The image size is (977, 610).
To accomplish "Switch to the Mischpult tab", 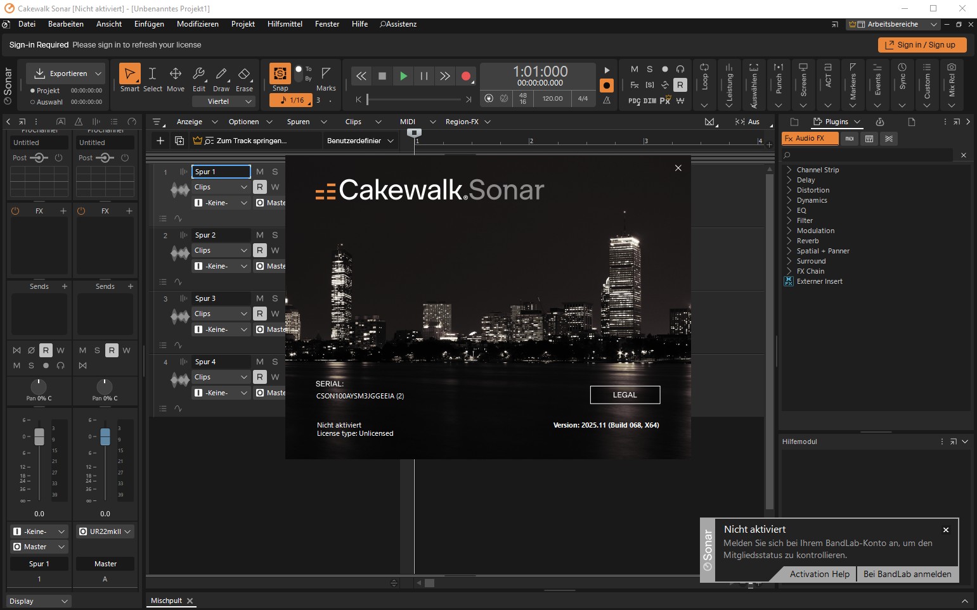I will 166,600.
